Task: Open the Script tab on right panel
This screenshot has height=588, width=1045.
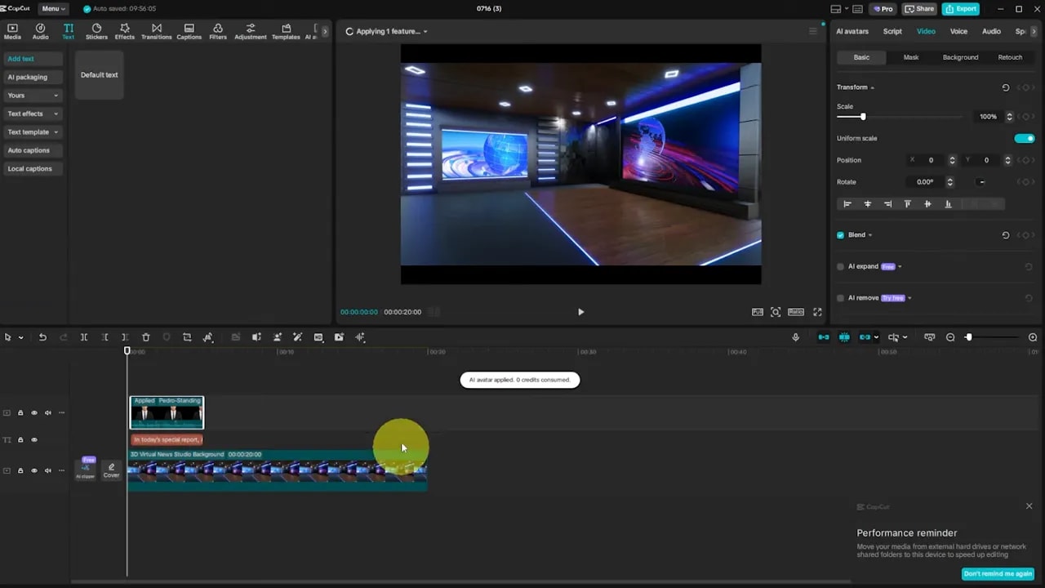Action: pos(892,31)
